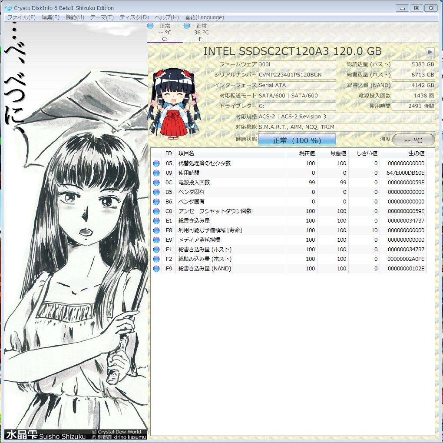Click the status orb for F: drive
The height and width of the screenshot is (443, 443).
click(x=187, y=26)
